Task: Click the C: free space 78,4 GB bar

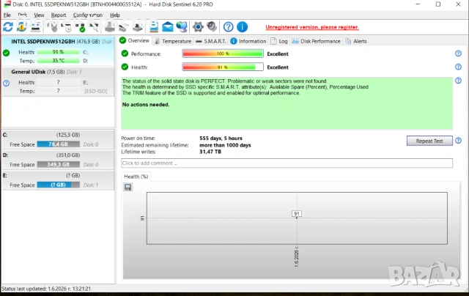Action: [x=59, y=144]
